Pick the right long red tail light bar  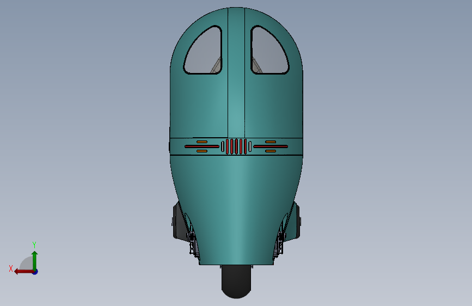271,146
